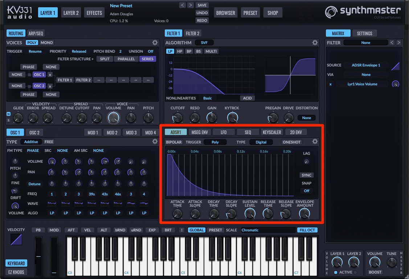The image size is (409, 279).
Task: Click the filter Cutoff knob
Action: [177, 118]
